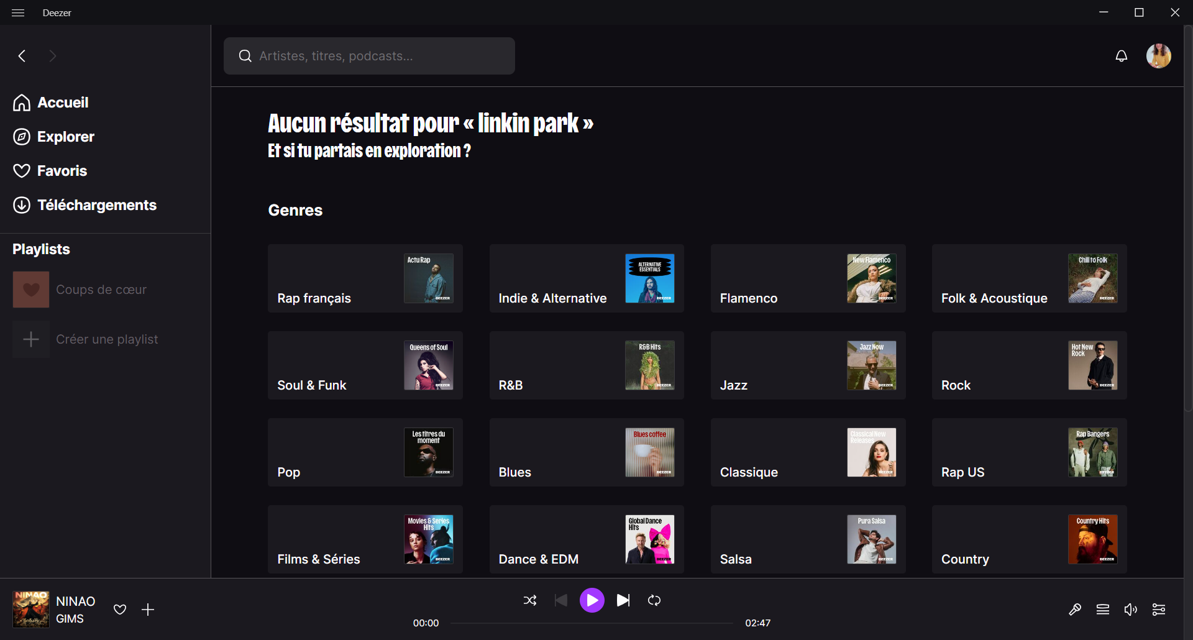Go forward with the right arrow
This screenshot has height=640, width=1193.
coord(53,56)
